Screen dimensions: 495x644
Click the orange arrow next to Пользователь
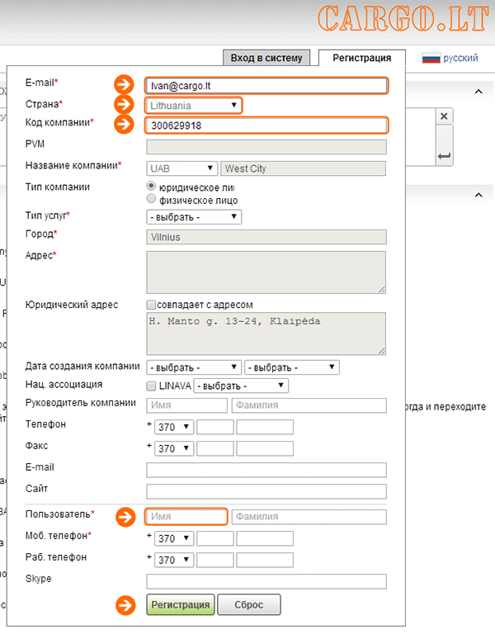point(124,517)
